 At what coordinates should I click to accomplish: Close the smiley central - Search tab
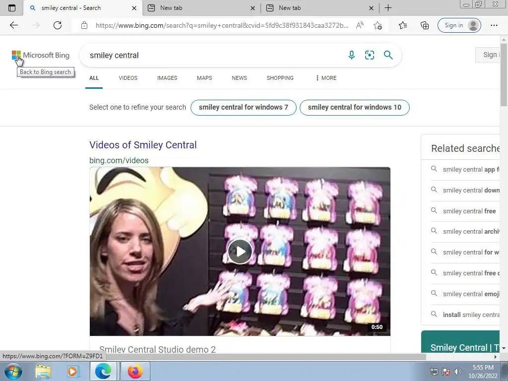click(x=134, y=8)
